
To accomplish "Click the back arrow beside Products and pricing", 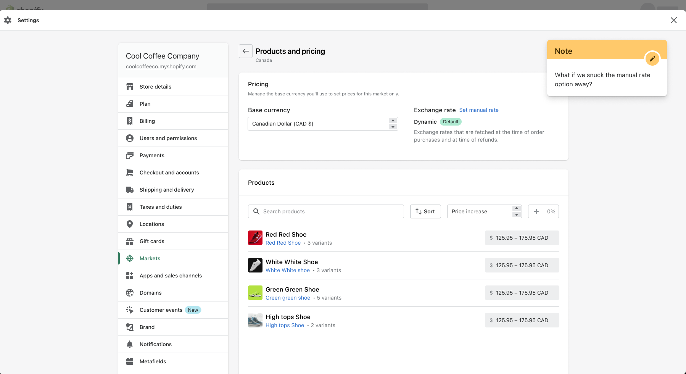I will [x=246, y=51].
